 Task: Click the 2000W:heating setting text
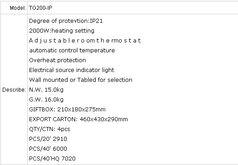62,31
